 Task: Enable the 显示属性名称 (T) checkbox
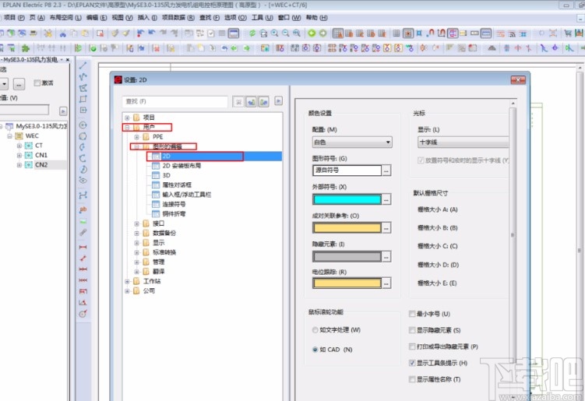pyautogui.click(x=412, y=379)
